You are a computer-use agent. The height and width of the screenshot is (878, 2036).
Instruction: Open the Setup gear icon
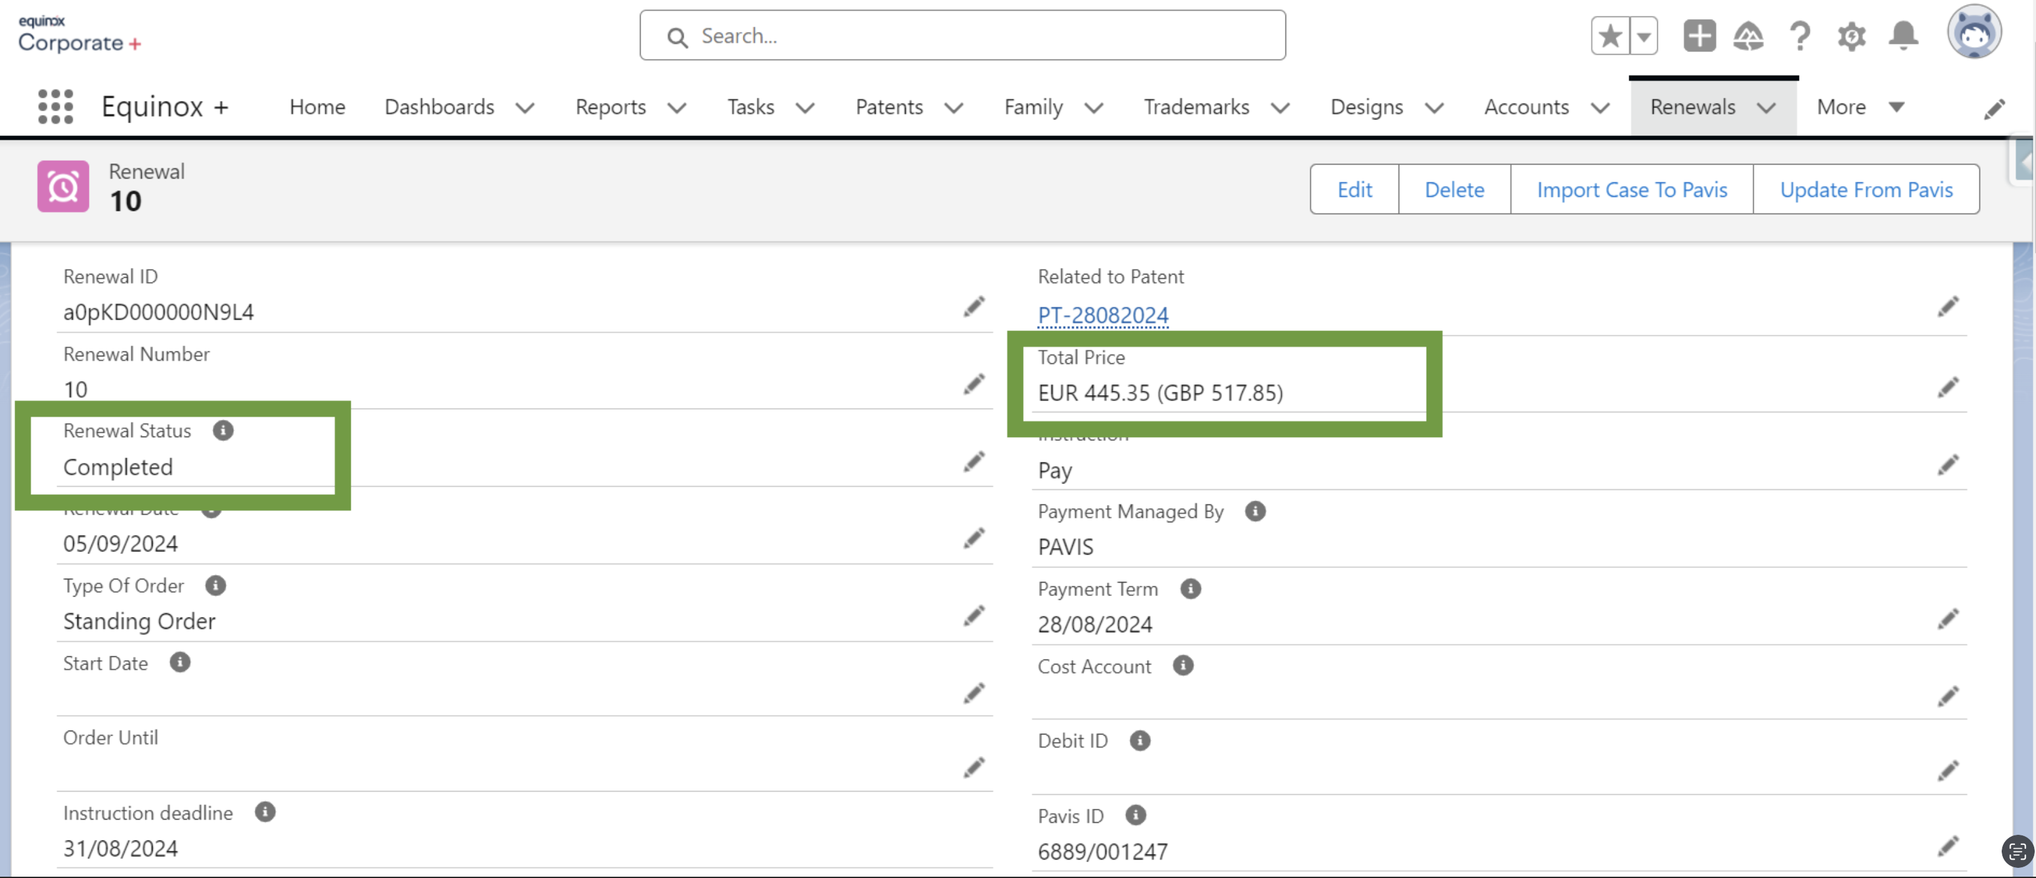pos(1851,36)
